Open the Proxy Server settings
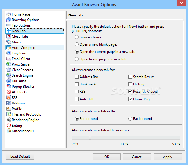The height and width of the screenshot is (165, 188). coord(35,64)
